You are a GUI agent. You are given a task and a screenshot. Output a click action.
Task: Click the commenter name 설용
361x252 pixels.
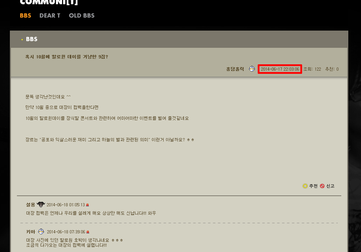pos(30,205)
